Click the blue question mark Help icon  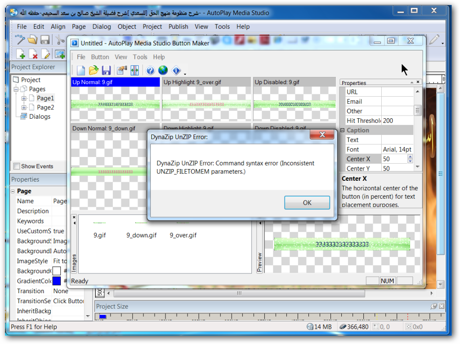150,70
